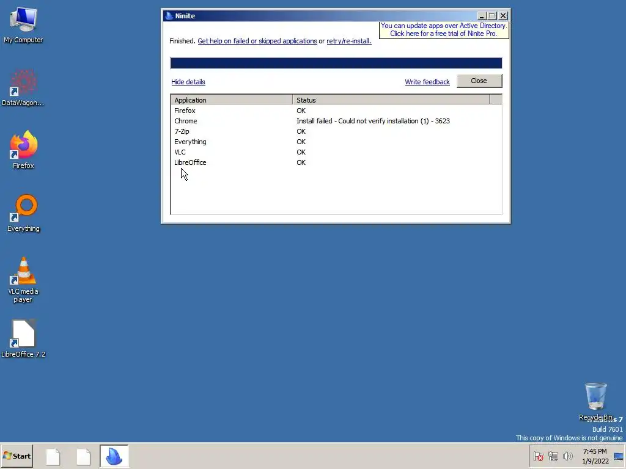Minimize the Ninite window
The width and height of the screenshot is (626, 469).
pyautogui.click(x=482, y=16)
